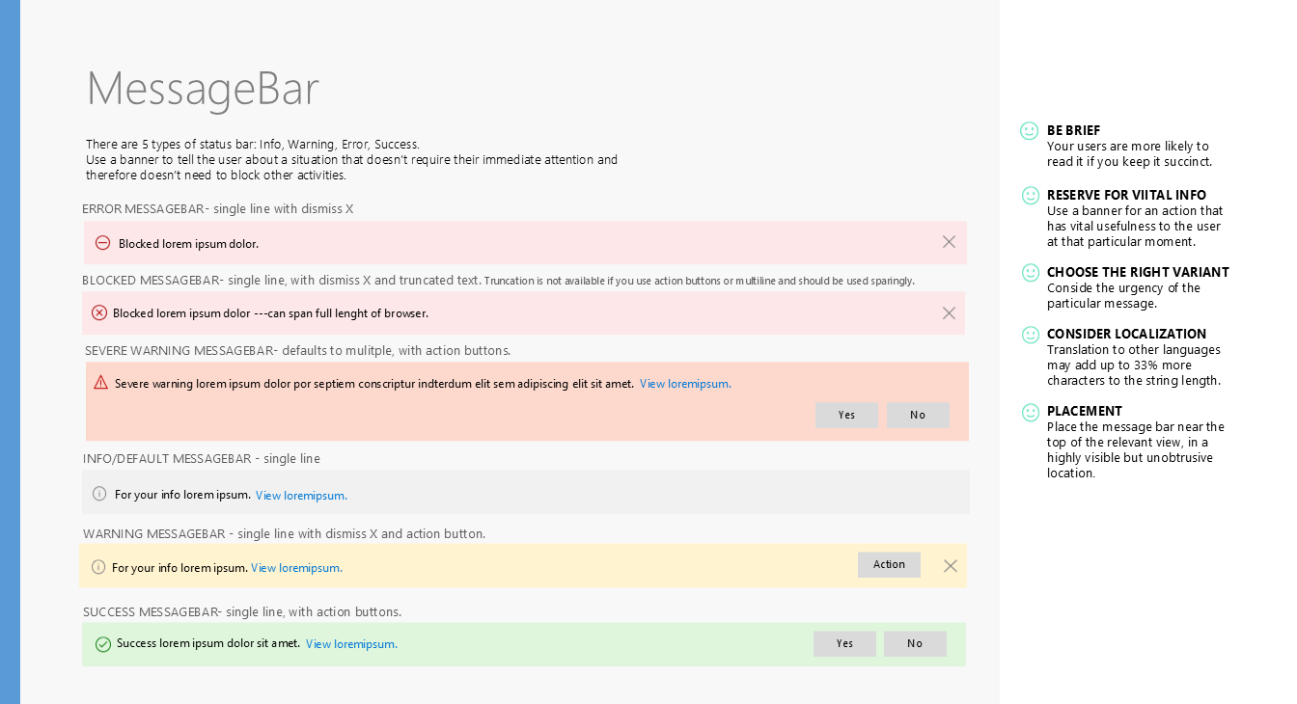Click the circled X blocked status icon

pos(99,313)
